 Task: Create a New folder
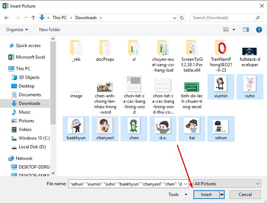50,30
